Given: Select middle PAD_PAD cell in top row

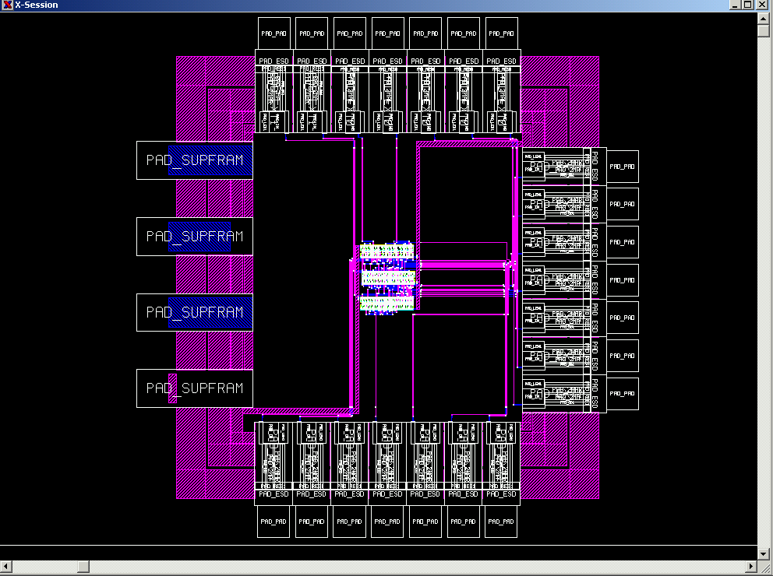Looking at the screenshot, I should (x=387, y=33).
